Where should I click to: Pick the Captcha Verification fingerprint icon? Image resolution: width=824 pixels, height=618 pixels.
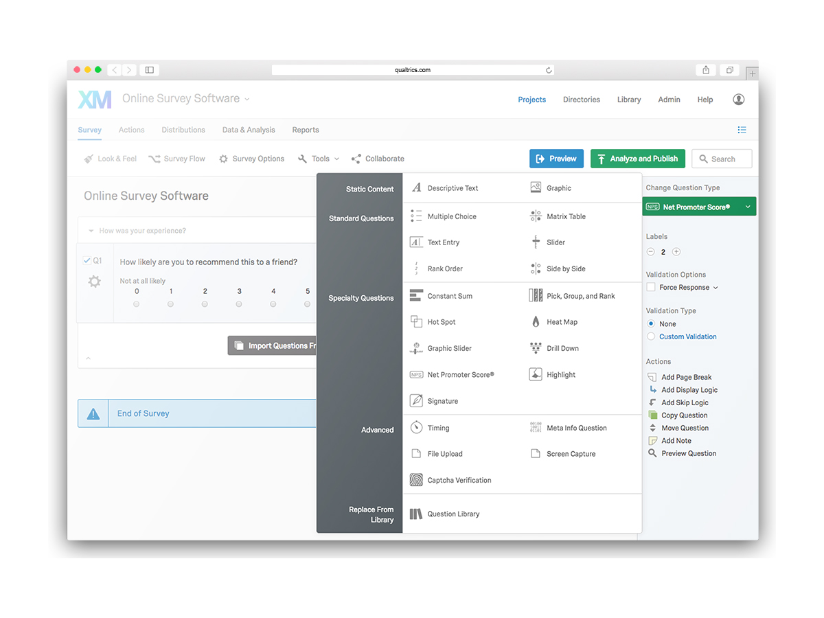point(416,480)
